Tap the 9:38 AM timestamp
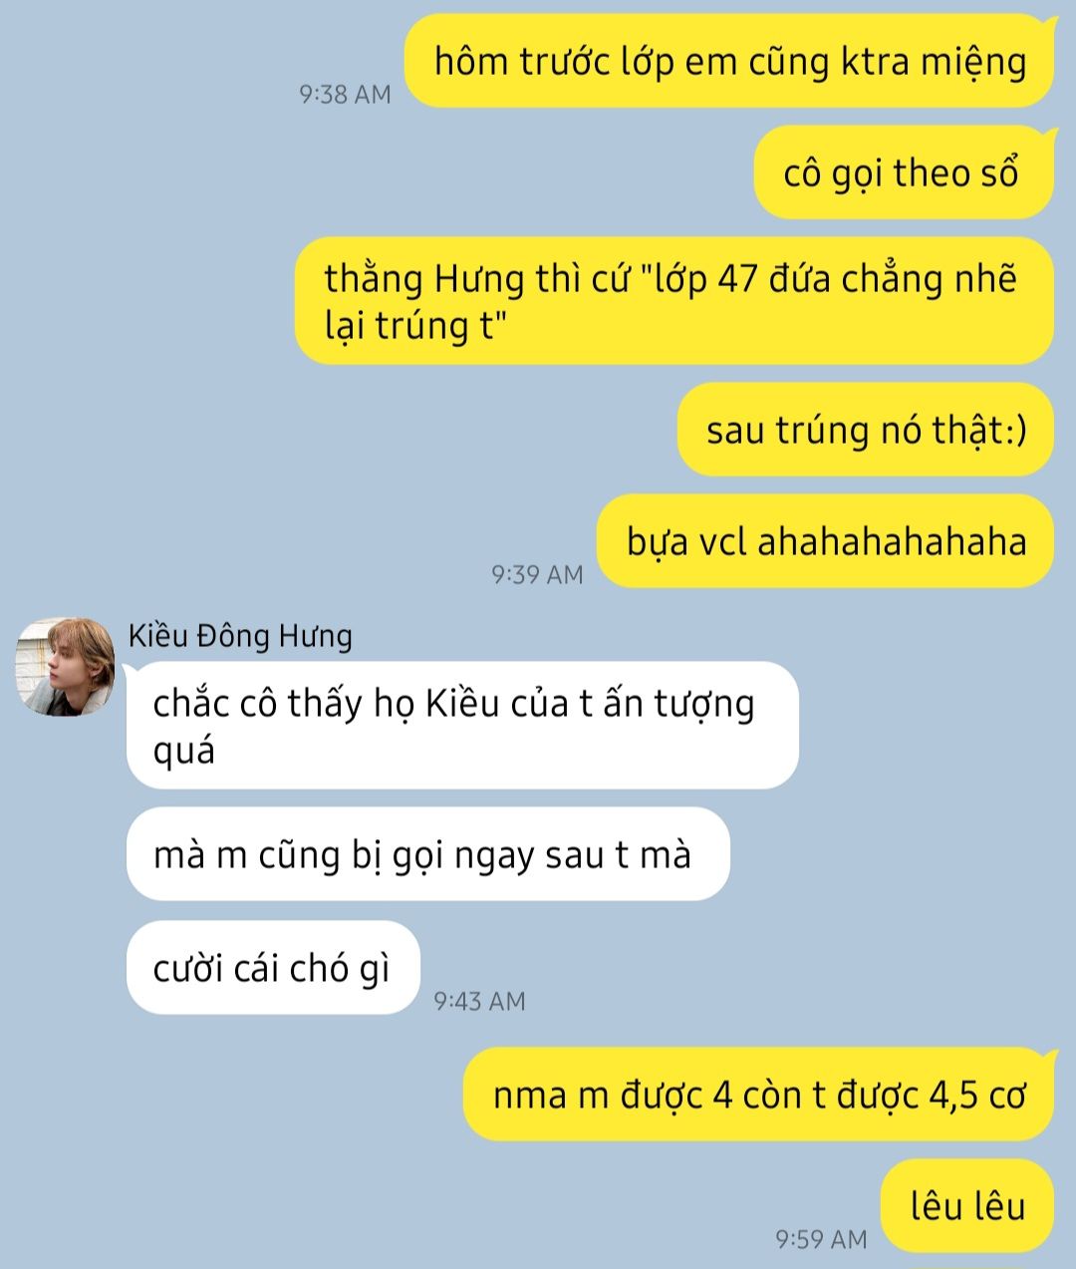Viewport: 1076px width, 1269px height. 345,94
